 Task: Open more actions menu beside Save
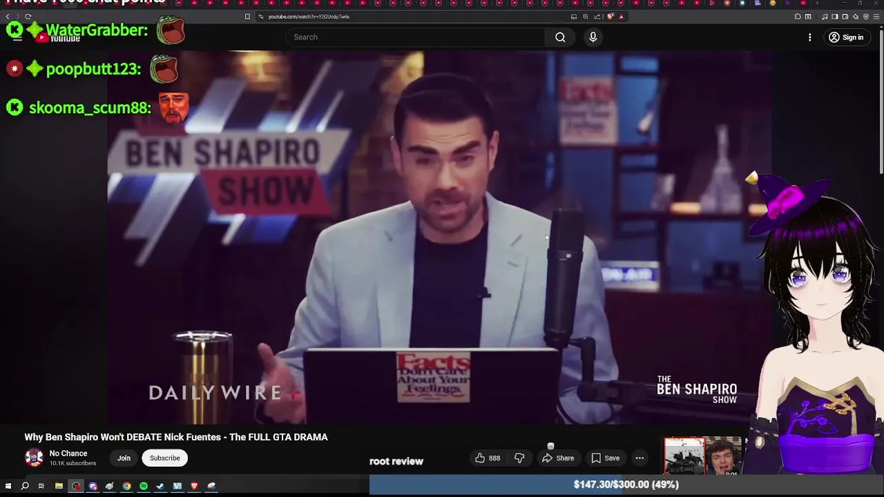click(x=640, y=458)
